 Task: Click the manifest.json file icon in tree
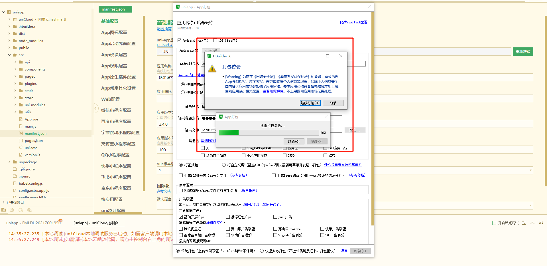21,133
